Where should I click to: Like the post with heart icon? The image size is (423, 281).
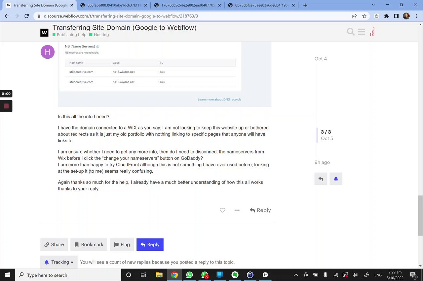(222, 210)
